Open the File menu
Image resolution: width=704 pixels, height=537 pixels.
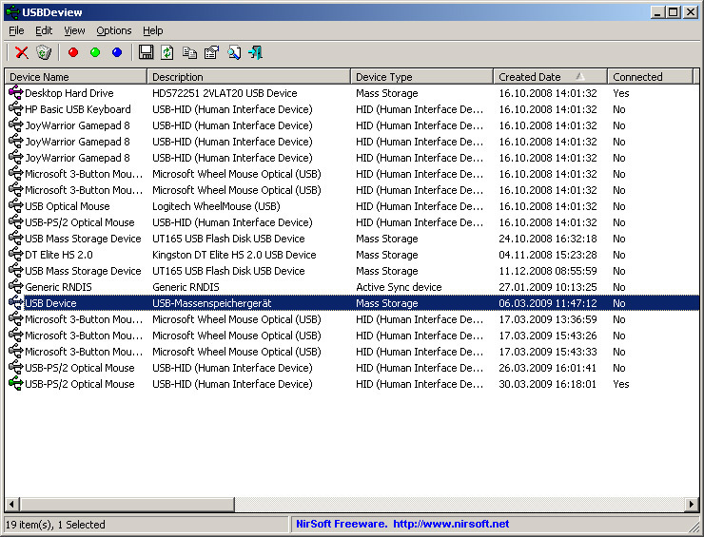(x=16, y=30)
